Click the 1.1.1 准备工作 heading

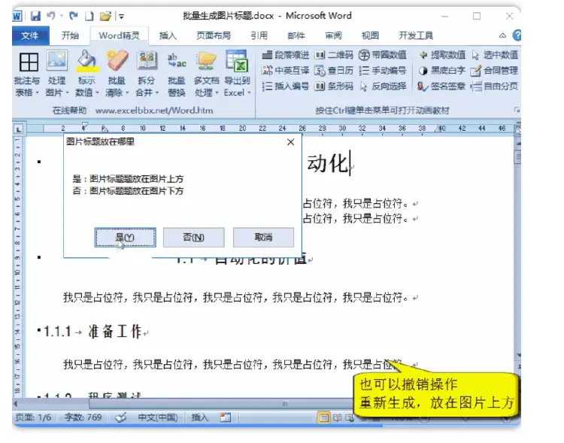tap(92, 332)
